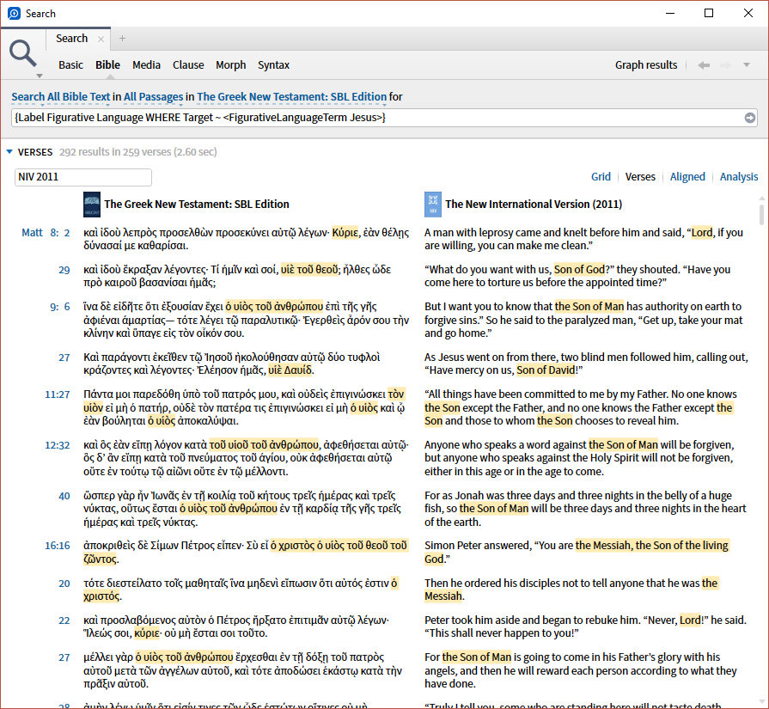Image resolution: width=769 pixels, height=709 pixels.
Task: Minimize the Search window
Action: coord(670,13)
